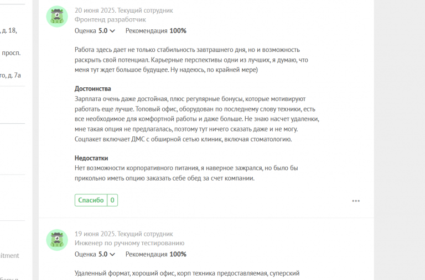Click the 19 июня 2025 review date

[95, 234]
